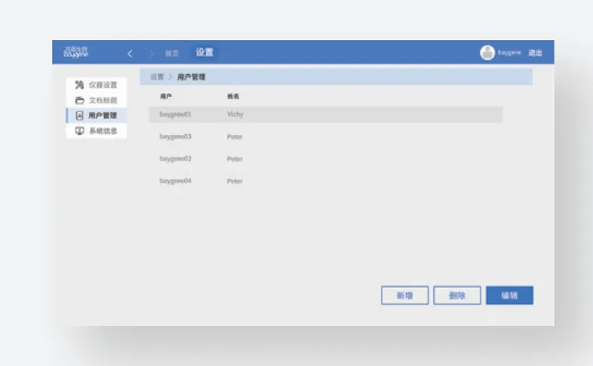Screen dimensions: 593x366
Task: Go back with the left arrow
Action: click(x=130, y=53)
